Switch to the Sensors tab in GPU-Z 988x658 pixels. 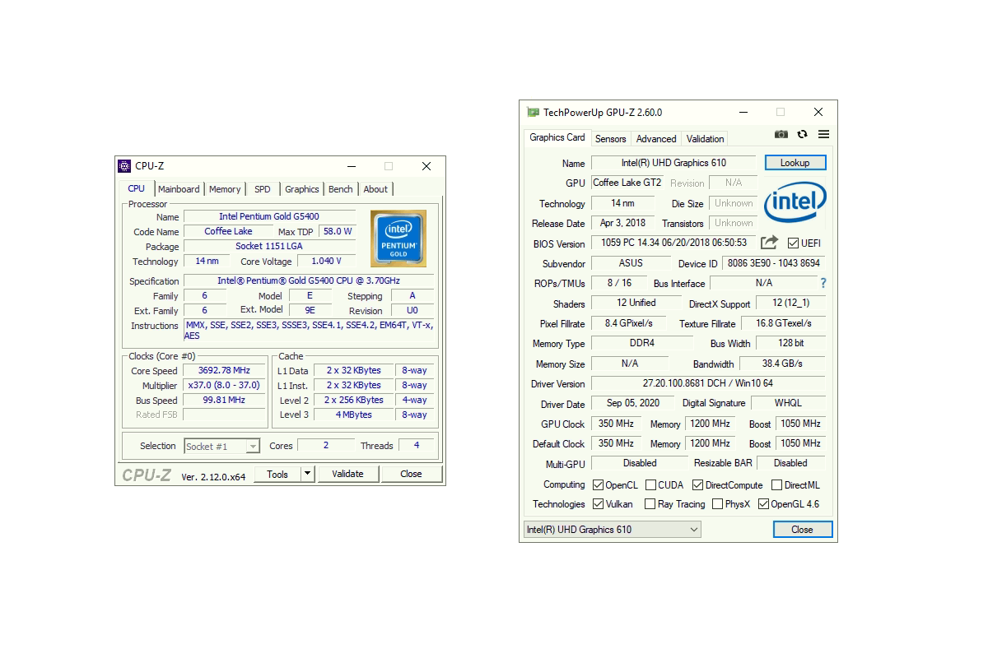611,139
